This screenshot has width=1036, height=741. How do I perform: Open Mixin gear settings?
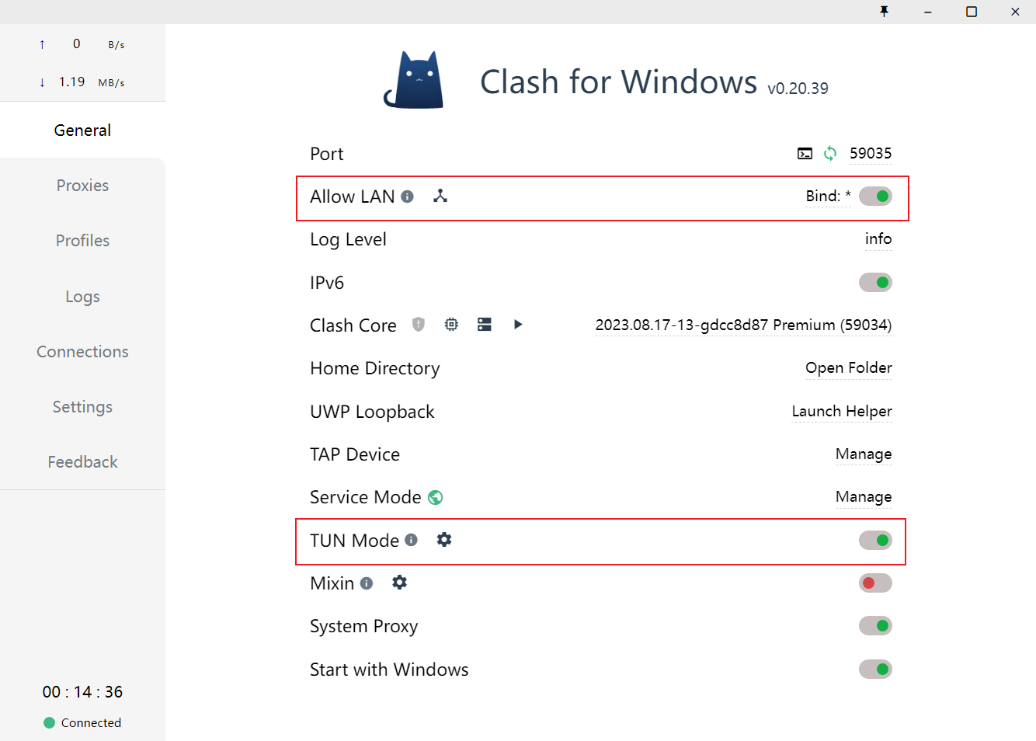point(399,582)
